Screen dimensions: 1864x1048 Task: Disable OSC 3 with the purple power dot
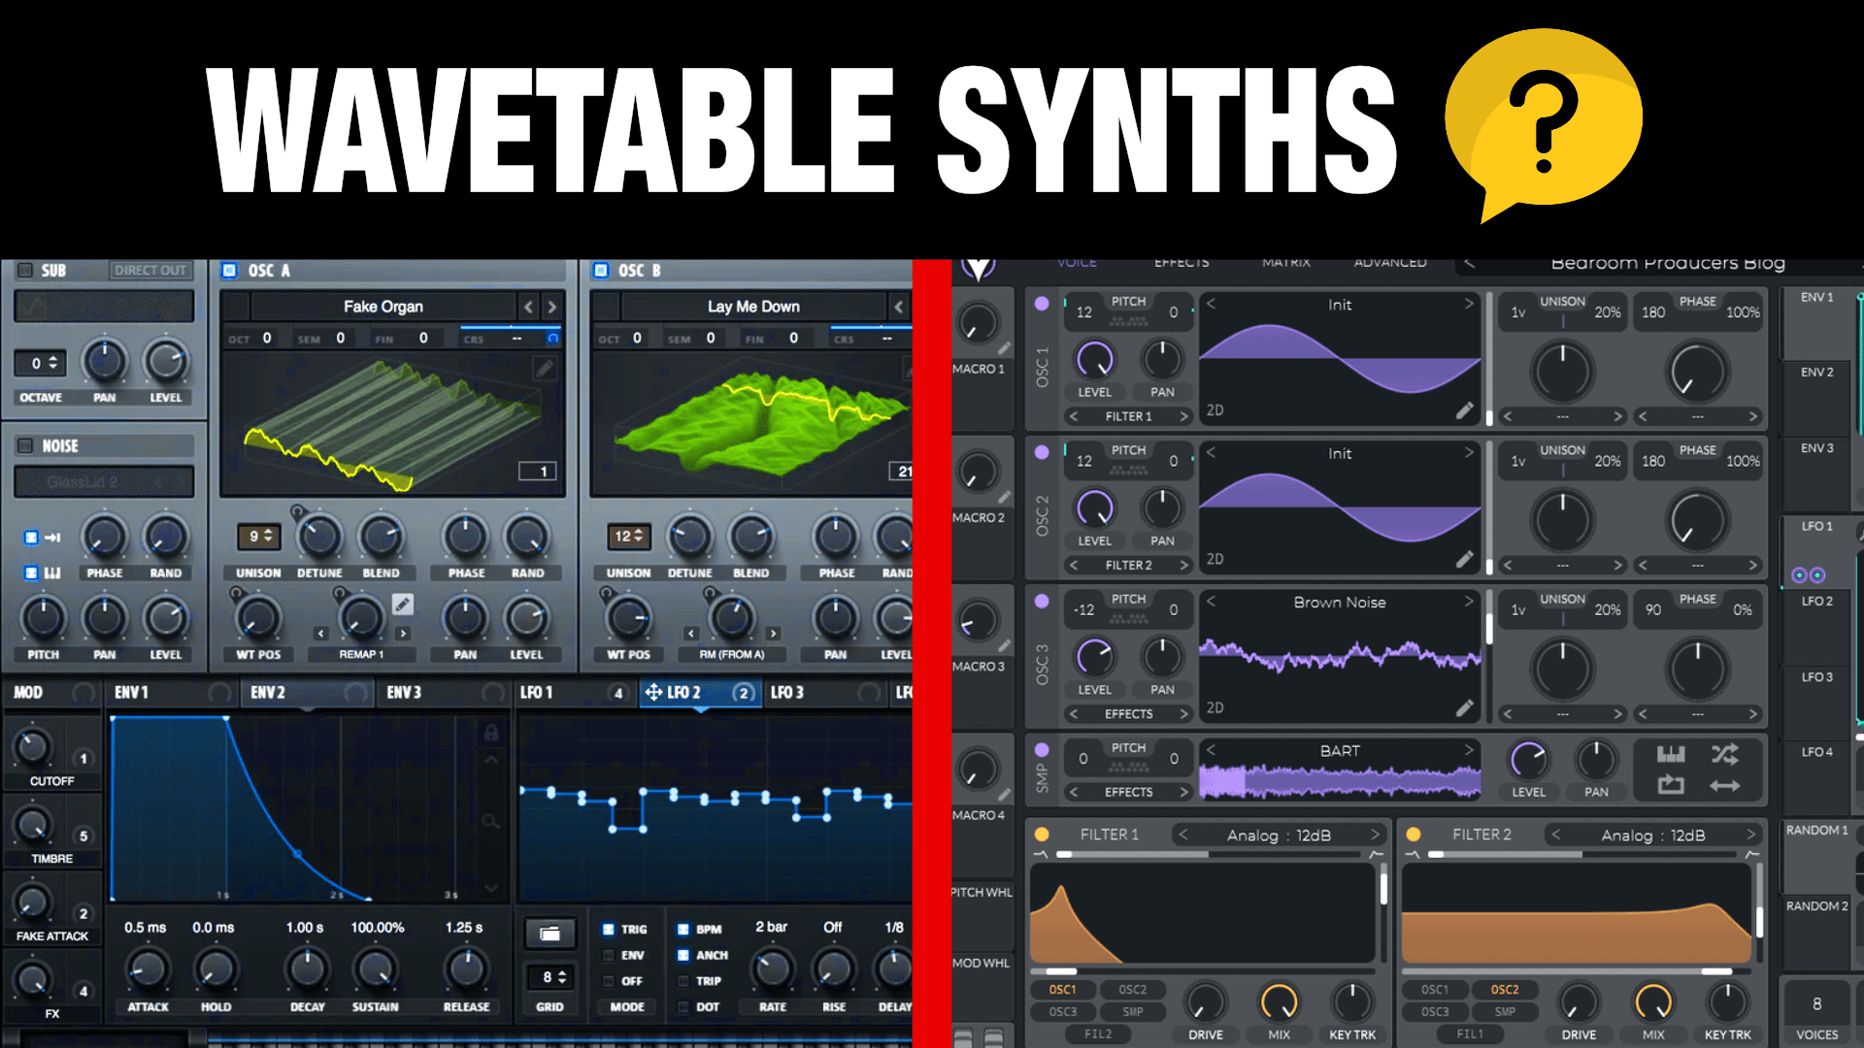point(1042,601)
